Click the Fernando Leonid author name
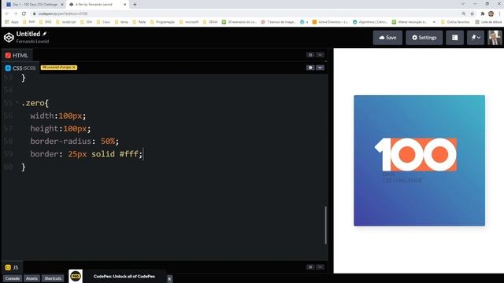 (32, 42)
